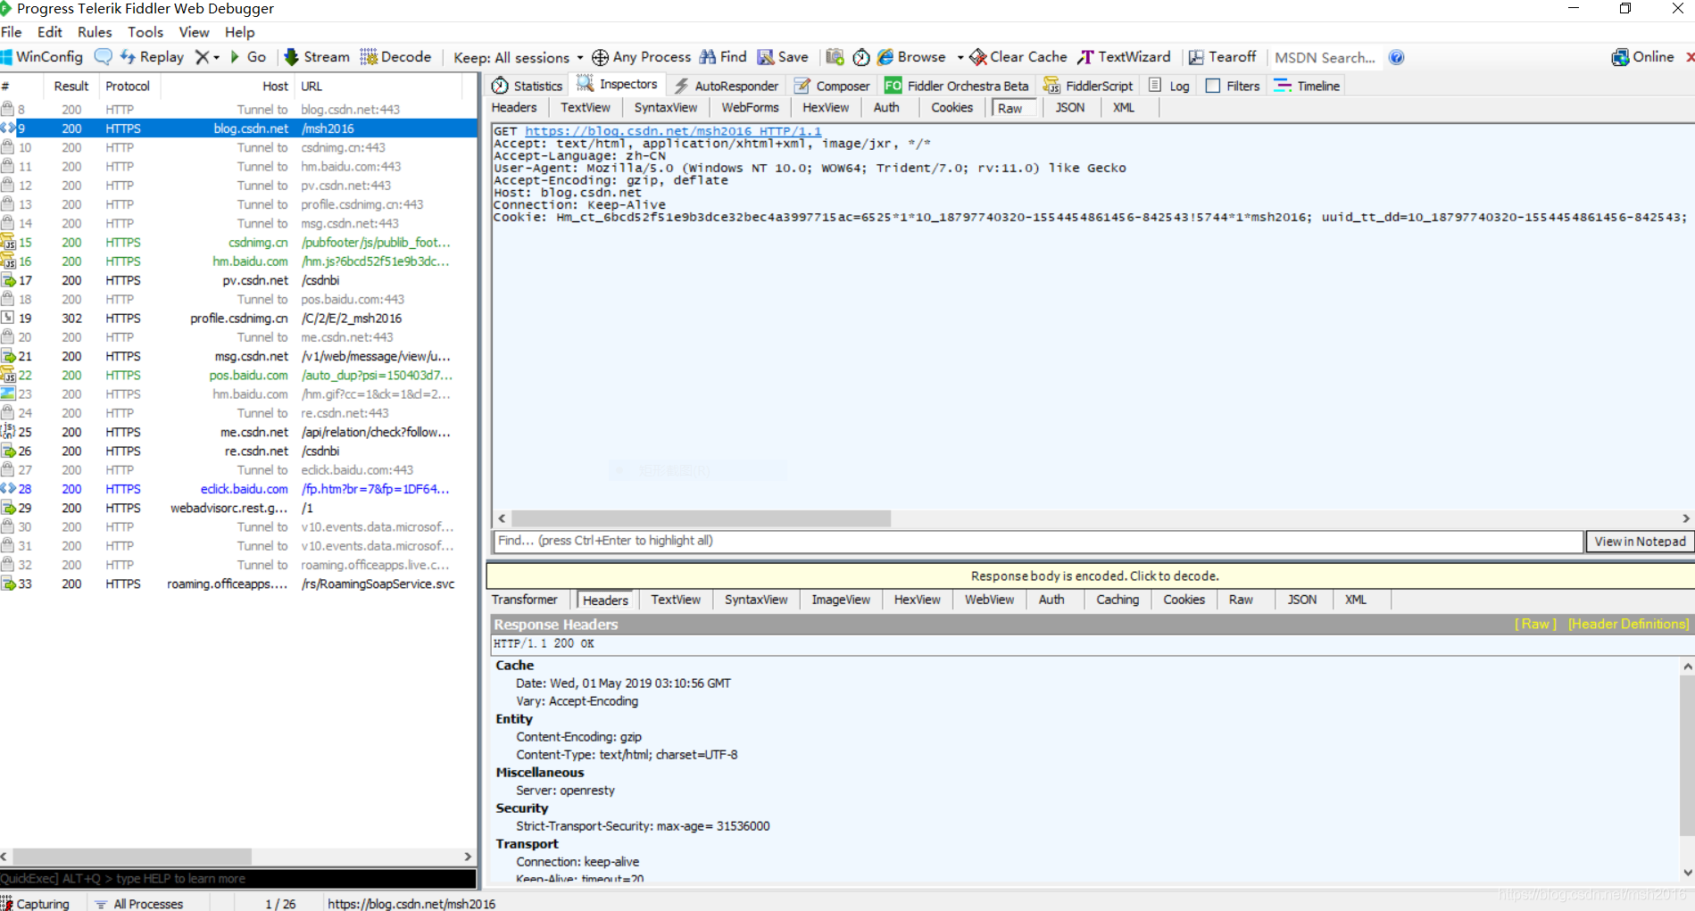Open the FiddlerScript tab
Screen dimensions: 1695x911
click(1088, 86)
